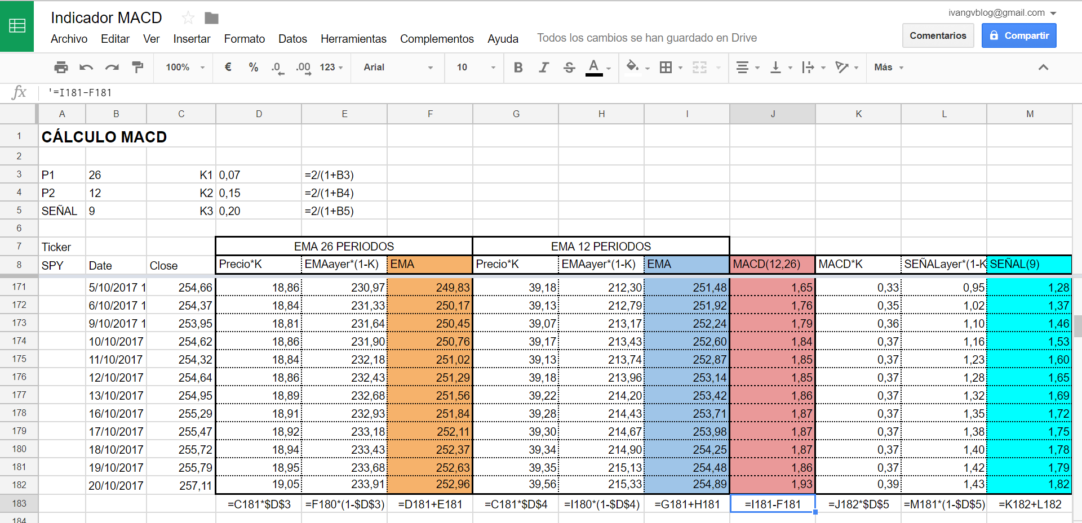Click the Borders grid icon
Viewport: 1082px width, 523px height.
(x=666, y=68)
